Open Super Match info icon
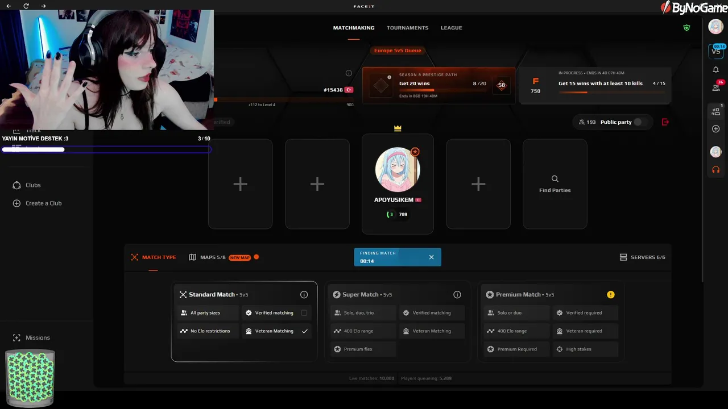The image size is (728, 409). pos(457,294)
